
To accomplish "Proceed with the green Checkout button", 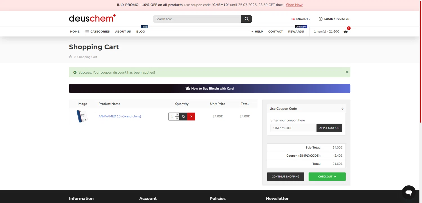I will (327, 177).
